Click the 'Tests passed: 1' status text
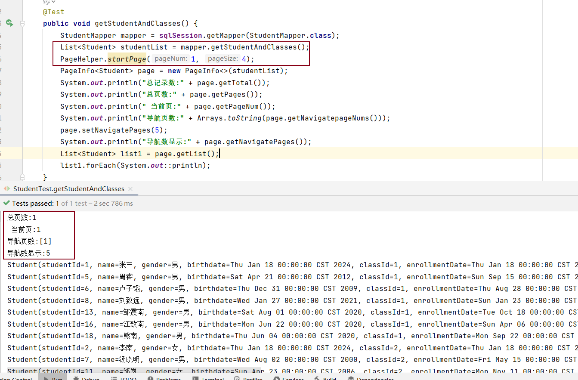The height and width of the screenshot is (380, 578). pos(36,203)
